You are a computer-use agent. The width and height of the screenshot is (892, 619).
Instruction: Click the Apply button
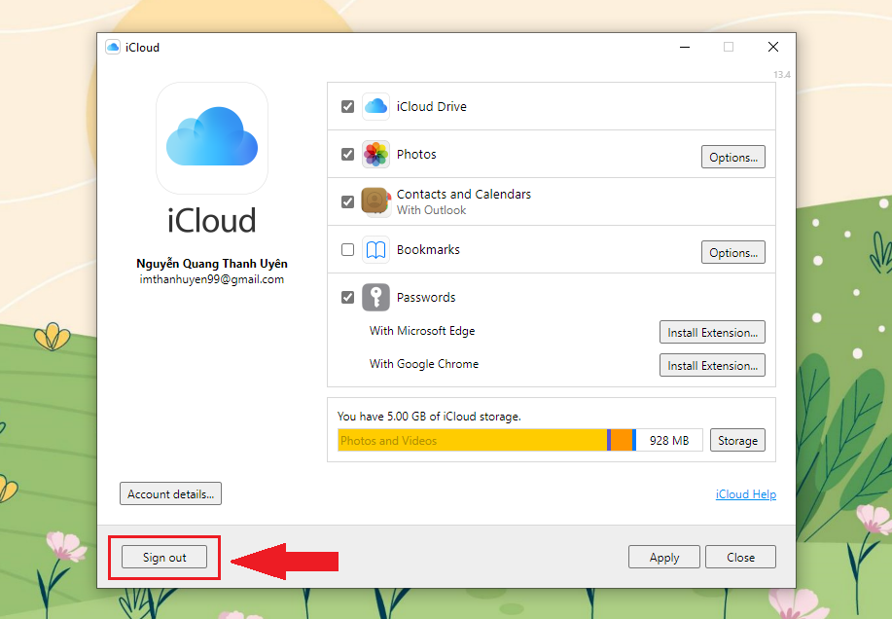click(664, 557)
